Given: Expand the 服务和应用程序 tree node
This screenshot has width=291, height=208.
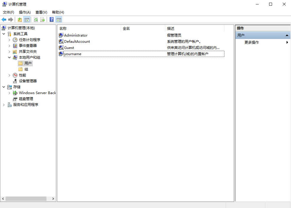Looking at the screenshot, I should [x=4, y=105].
